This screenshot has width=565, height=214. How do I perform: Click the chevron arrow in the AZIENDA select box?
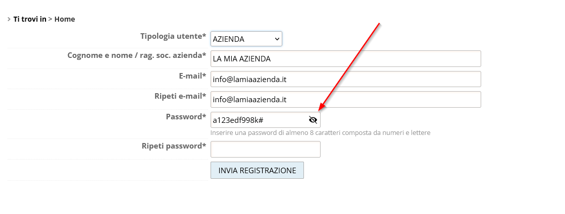277,39
